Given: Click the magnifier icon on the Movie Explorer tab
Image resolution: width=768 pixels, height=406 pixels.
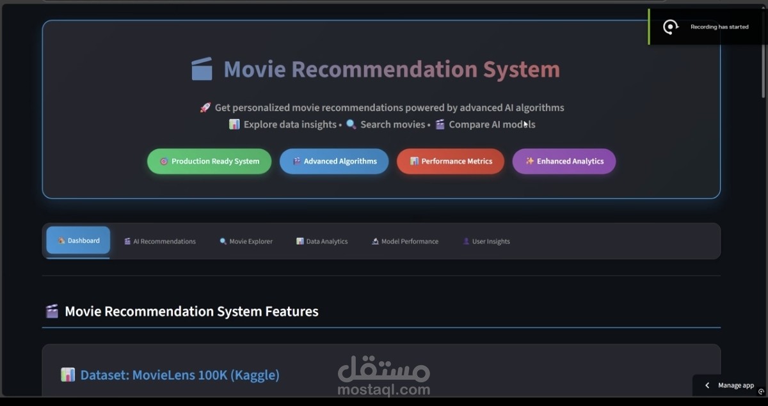Looking at the screenshot, I should tap(223, 241).
